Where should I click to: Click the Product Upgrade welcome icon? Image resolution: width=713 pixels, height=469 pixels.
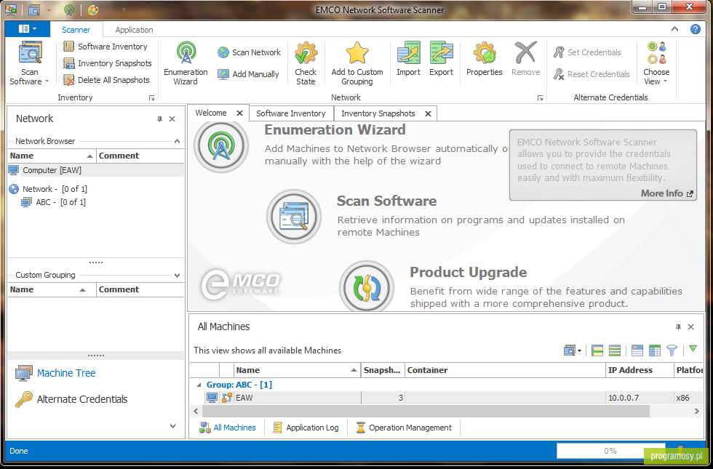[367, 286]
